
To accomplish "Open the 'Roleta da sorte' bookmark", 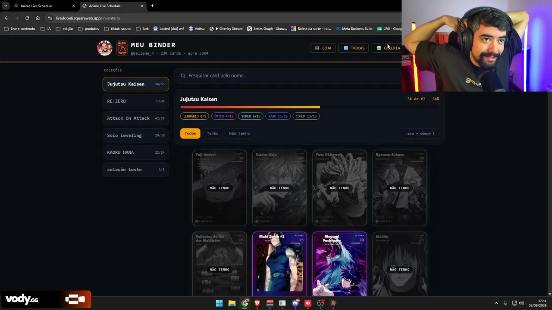I will tap(311, 29).
